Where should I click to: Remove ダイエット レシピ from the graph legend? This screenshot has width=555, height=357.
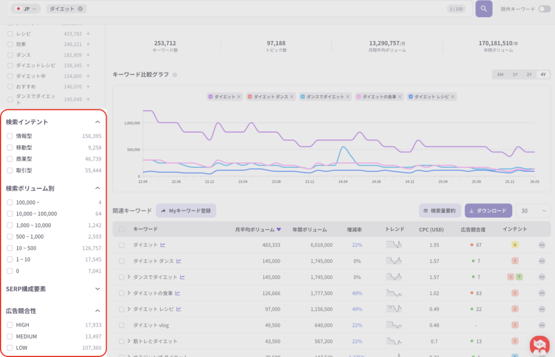click(452, 96)
